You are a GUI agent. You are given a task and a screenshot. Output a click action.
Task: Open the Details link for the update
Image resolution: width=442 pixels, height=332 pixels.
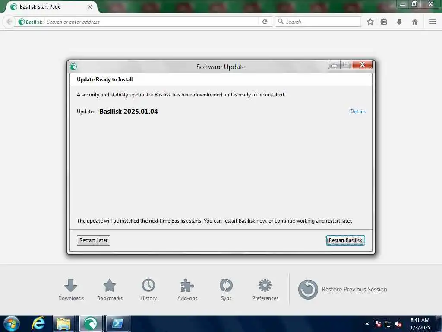358,112
